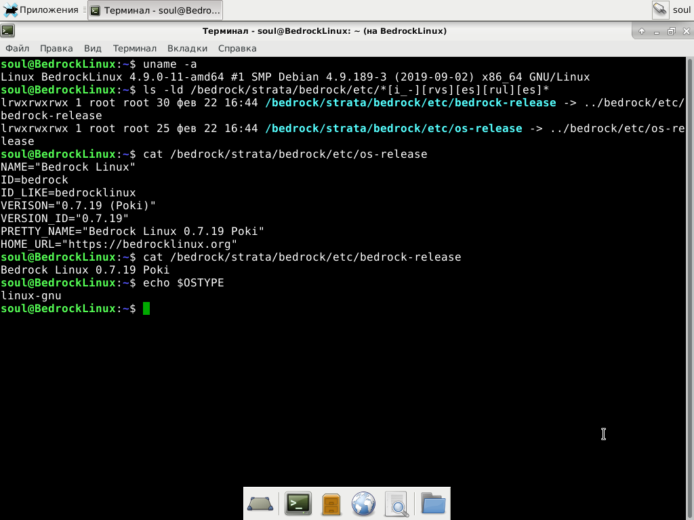This screenshot has height=520, width=694.
Task: Open file manager cabinet dock icon
Action: coord(331,504)
